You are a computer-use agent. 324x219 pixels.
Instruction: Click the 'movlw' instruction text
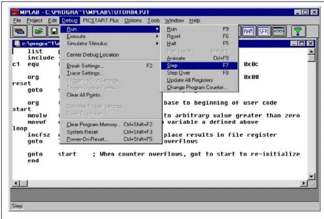37,115
